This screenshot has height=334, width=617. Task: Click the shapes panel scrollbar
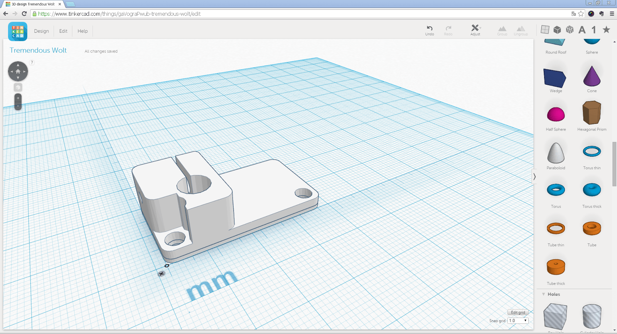tap(614, 164)
